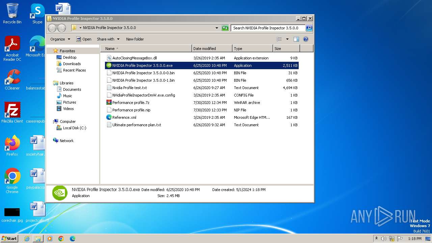Screen dimensions: 432x243
Task: Click the Open toolbar button
Action: click(x=84, y=39)
